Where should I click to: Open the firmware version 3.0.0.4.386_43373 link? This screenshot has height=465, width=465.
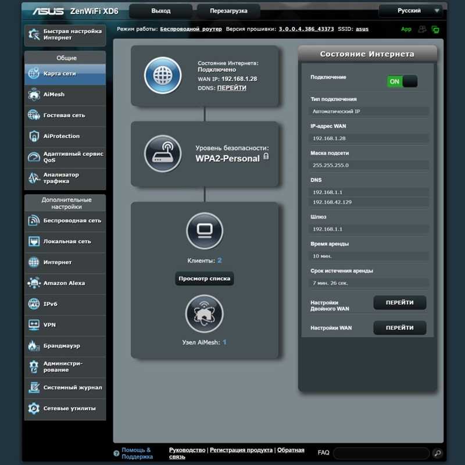click(x=306, y=29)
